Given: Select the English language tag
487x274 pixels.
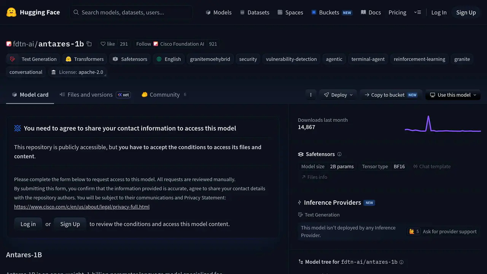Looking at the screenshot, I should 169,59.
